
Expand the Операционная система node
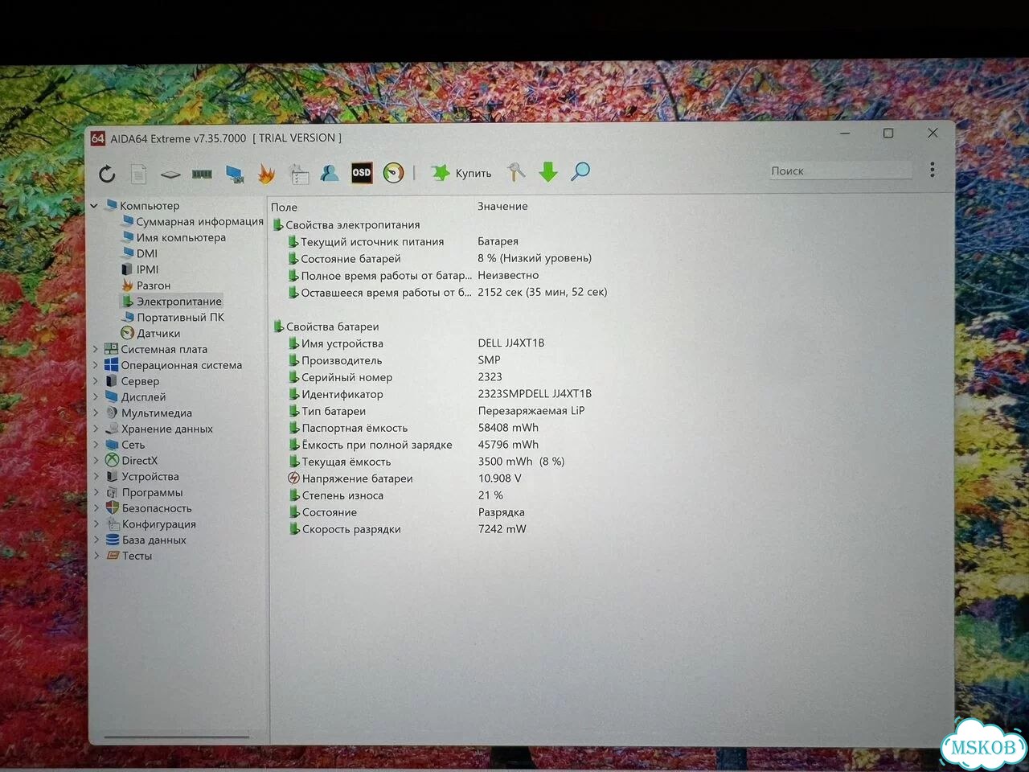(x=96, y=365)
